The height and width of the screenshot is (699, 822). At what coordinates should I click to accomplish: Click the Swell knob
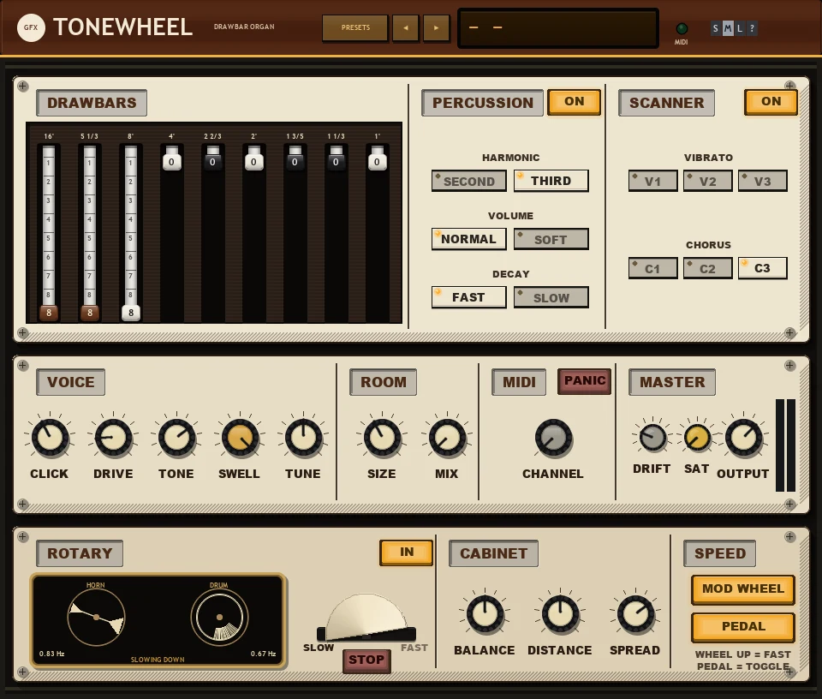pyautogui.click(x=240, y=438)
